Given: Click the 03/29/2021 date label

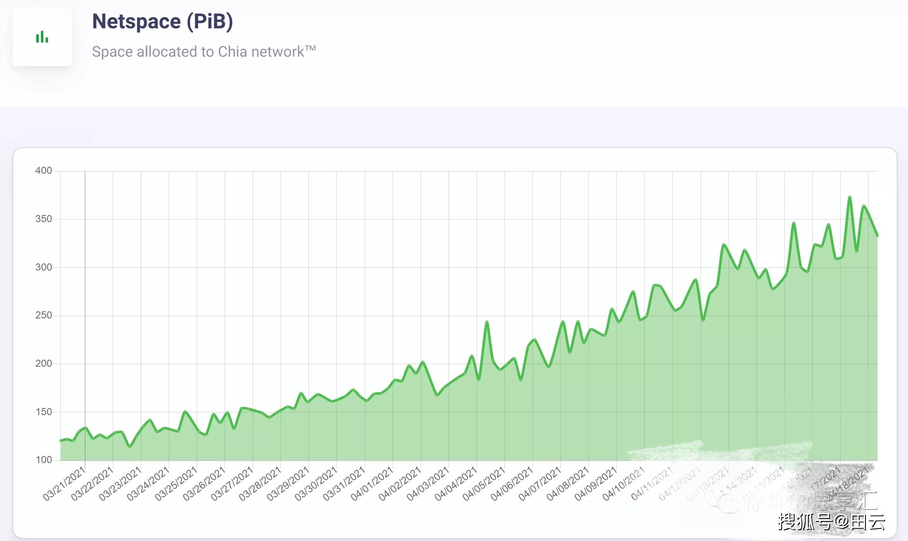Looking at the screenshot, I should [x=288, y=483].
